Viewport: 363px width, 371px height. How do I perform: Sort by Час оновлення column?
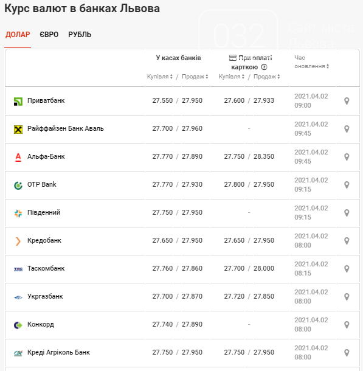point(312,62)
